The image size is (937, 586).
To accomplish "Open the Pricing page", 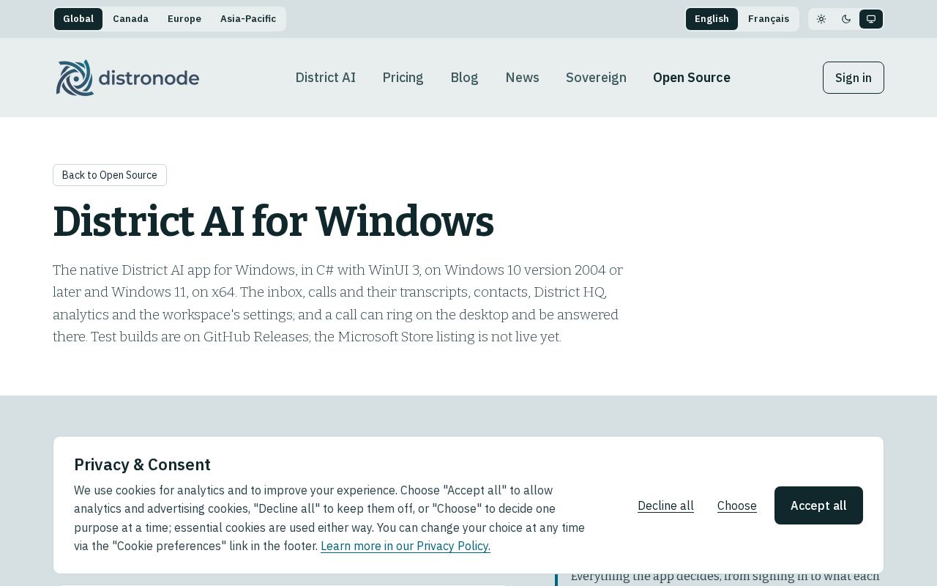I will click(x=403, y=78).
